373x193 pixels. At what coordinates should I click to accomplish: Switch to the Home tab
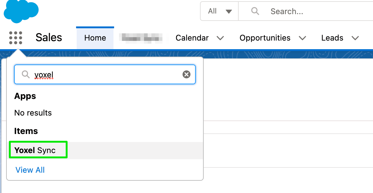95,38
